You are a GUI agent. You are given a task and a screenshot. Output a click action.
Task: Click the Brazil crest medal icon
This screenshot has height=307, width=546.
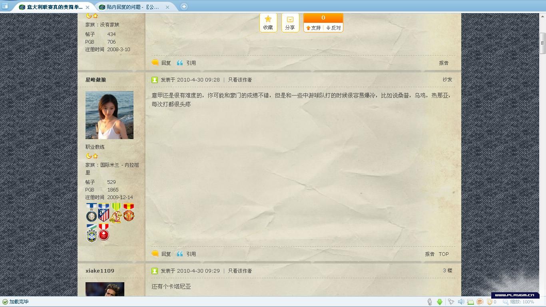click(x=92, y=233)
